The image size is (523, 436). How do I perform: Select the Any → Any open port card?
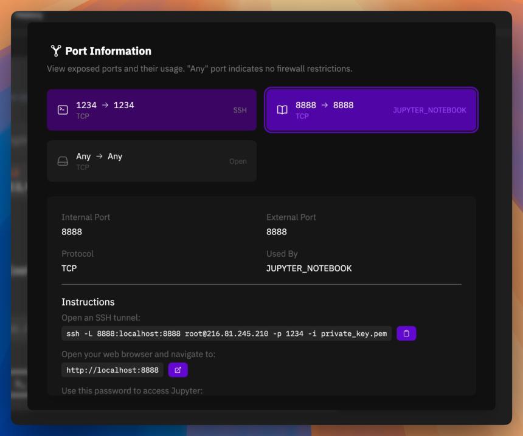pyautogui.click(x=152, y=161)
